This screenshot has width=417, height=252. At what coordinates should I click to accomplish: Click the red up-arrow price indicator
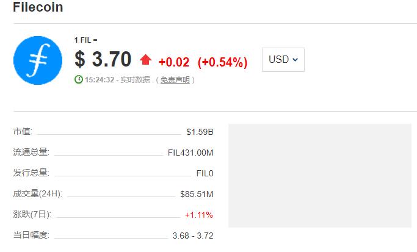tap(145, 60)
